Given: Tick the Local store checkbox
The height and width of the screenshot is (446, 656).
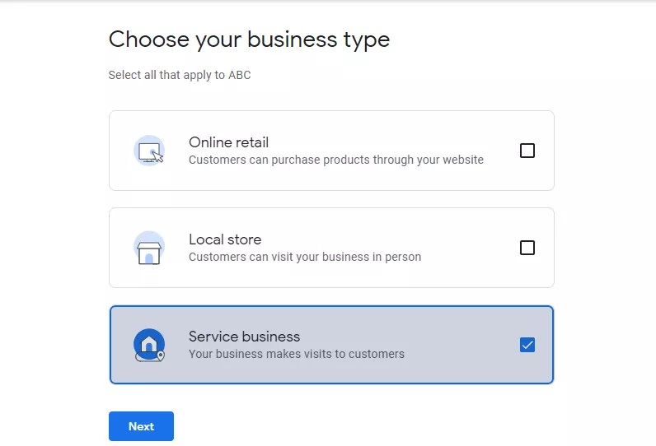Looking at the screenshot, I should point(527,248).
